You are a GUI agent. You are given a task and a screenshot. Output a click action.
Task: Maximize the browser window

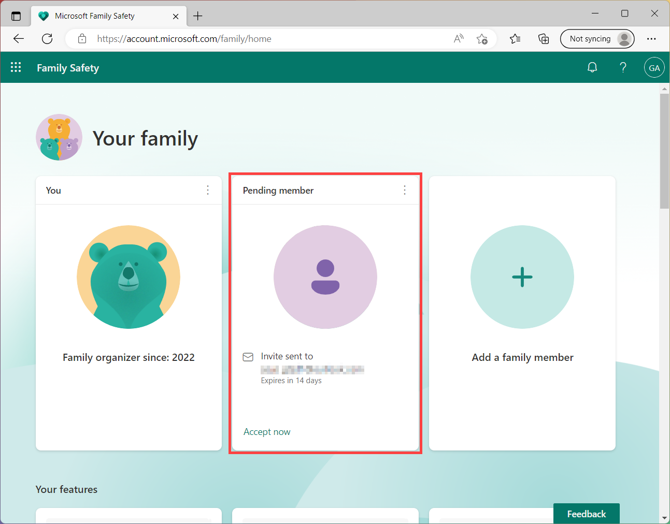(x=625, y=13)
